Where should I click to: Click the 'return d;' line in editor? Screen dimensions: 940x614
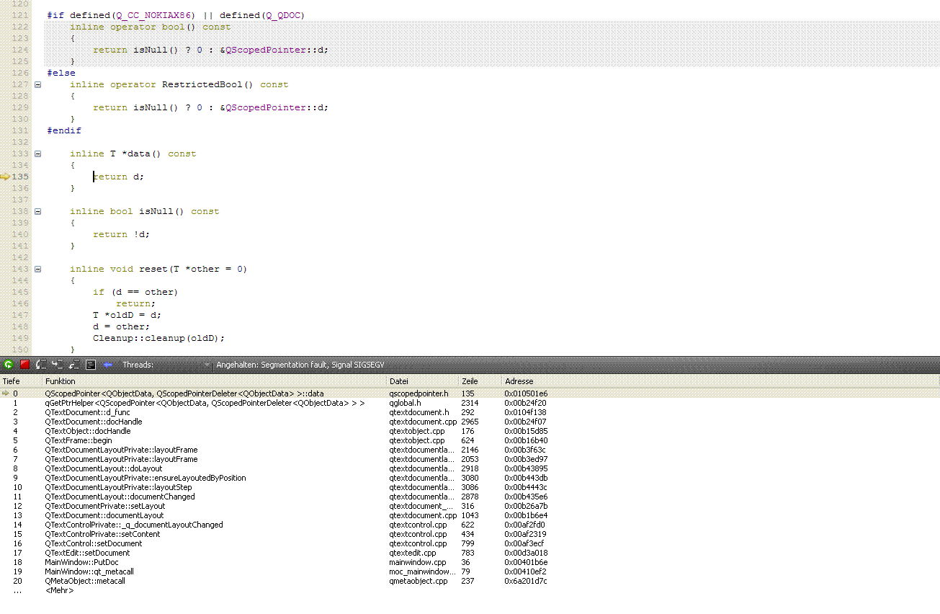[119, 177]
